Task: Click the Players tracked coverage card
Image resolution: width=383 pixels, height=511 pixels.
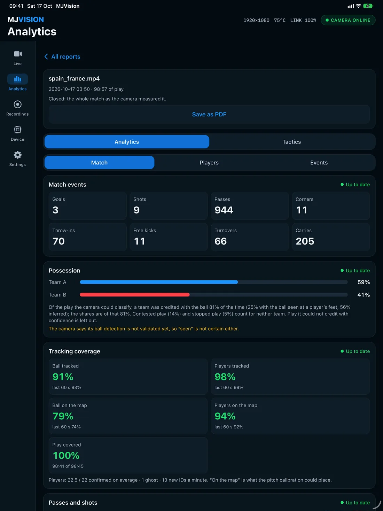Action: pyautogui.click(x=290, y=377)
